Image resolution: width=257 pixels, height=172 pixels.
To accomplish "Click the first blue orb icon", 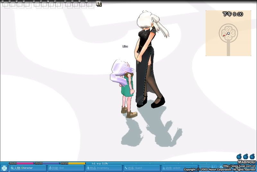I will 240,157.
